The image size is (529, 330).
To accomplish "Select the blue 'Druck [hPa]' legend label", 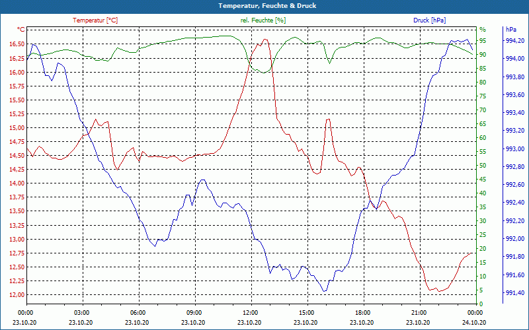I will 429,20.
